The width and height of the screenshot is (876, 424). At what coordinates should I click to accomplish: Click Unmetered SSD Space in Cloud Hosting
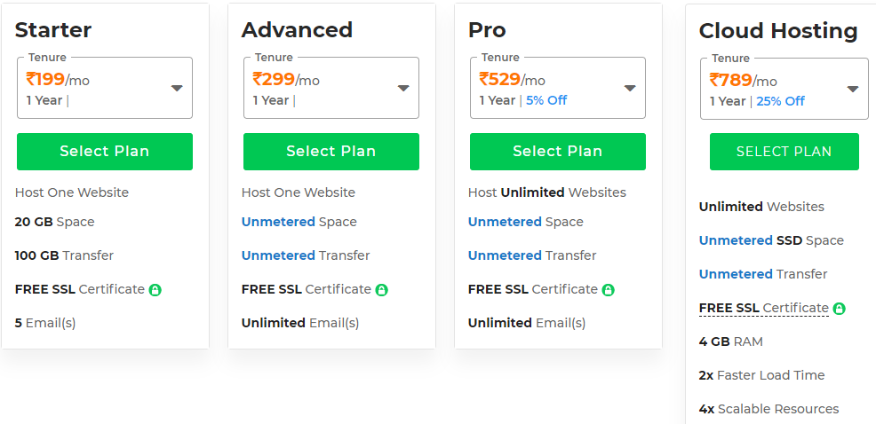(x=771, y=240)
